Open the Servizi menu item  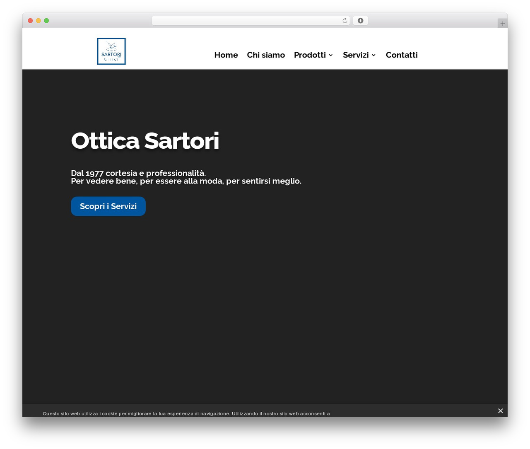tap(356, 55)
